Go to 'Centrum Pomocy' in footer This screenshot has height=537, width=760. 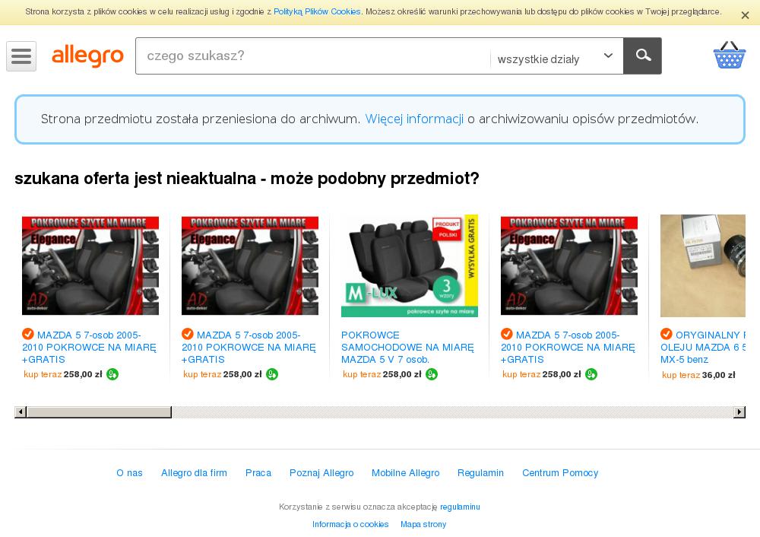tap(560, 472)
